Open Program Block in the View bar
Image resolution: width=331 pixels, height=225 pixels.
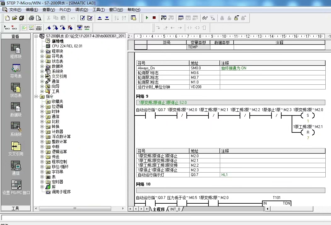click(x=16, y=51)
